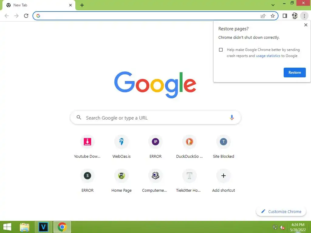Open the Home Page shortcut
The image size is (311, 233).
[121, 181]
